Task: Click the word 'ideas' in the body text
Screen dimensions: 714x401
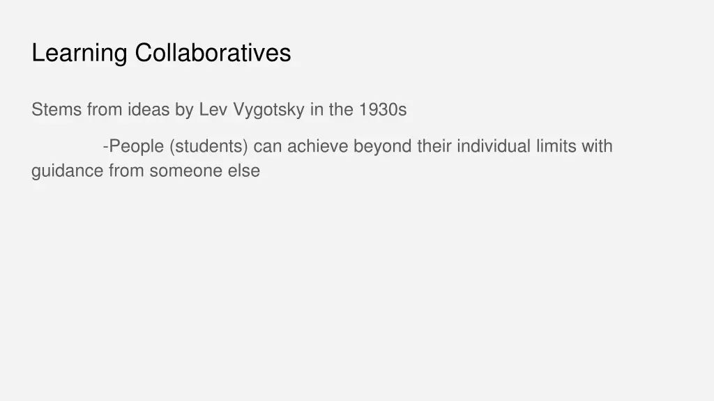Action: (145, 110)
